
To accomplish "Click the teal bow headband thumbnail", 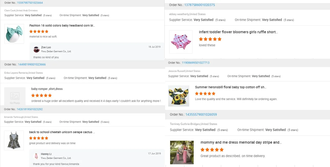I will click(14, 34).
